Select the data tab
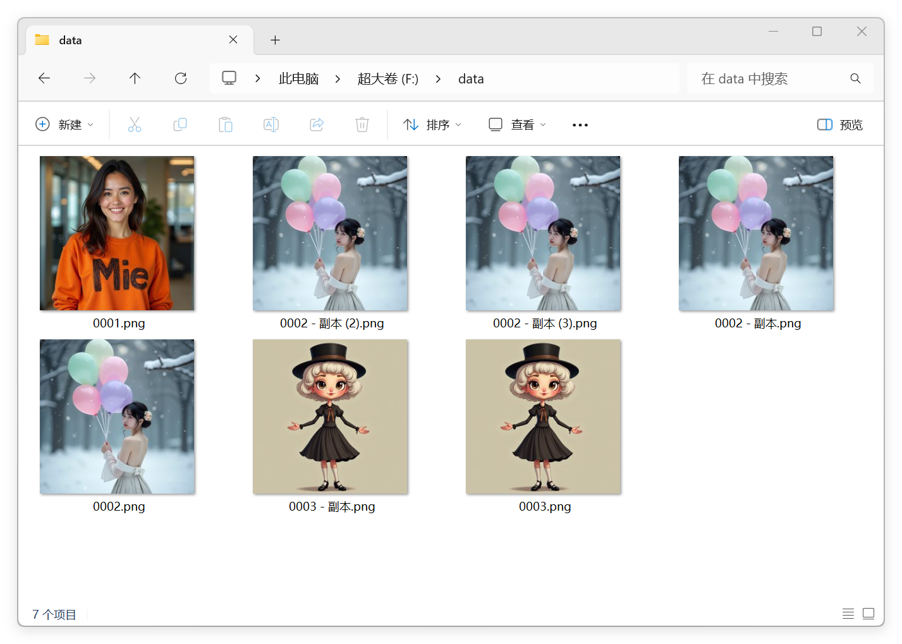Screen dimensions: 902x644 point(140,40)
